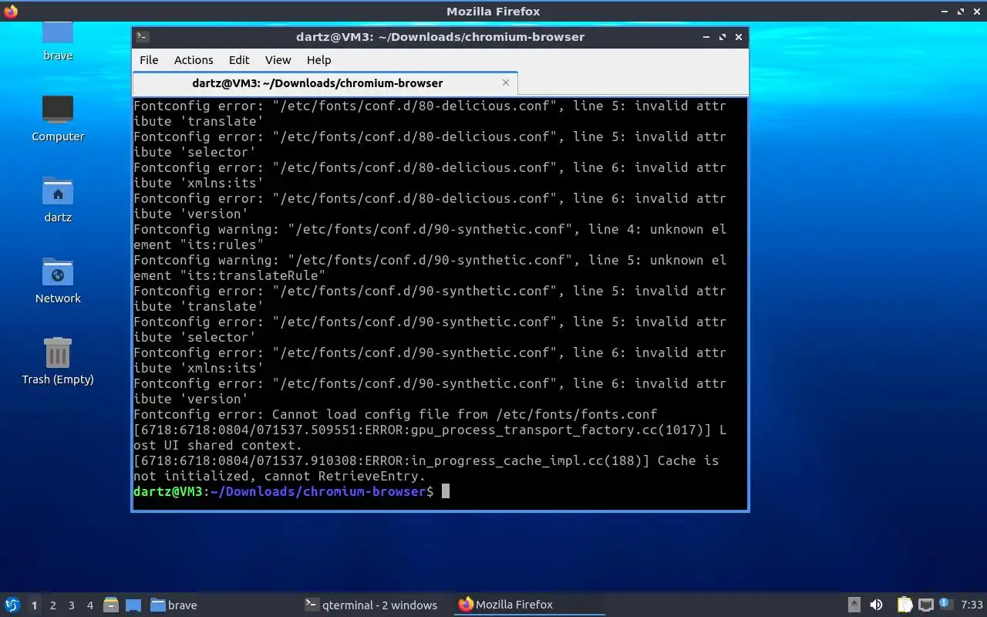Open the Computer desktop icon
This screenshot has height=617, width=987.
click(x=58, y=119)
